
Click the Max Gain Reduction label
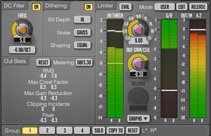48,93
